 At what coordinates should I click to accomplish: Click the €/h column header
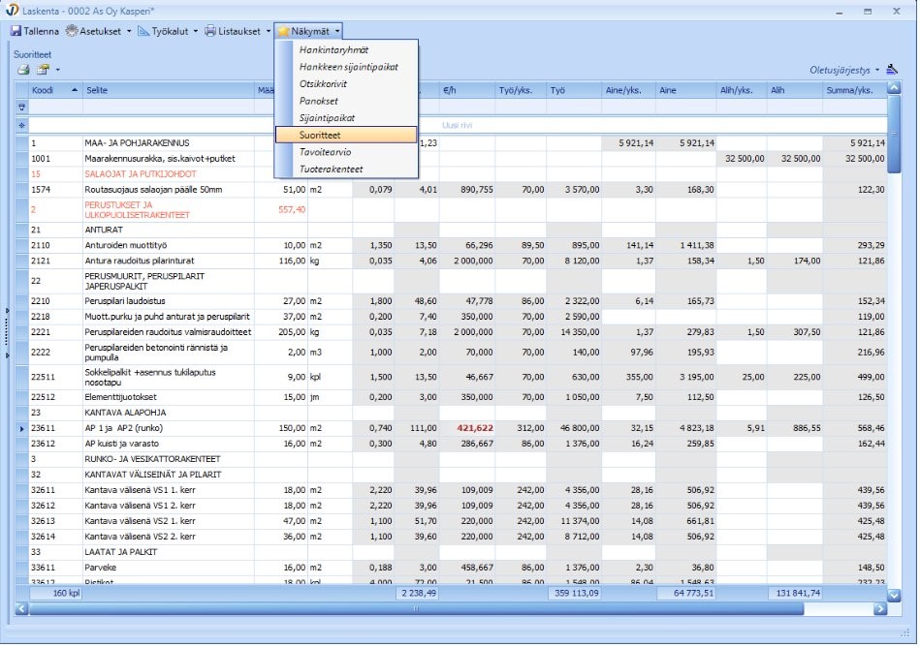pyautogui.click(x=467, y=90)
